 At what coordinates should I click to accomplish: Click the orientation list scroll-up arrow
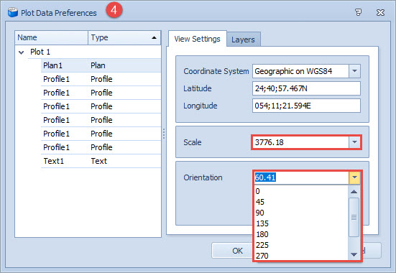(354, 192)
